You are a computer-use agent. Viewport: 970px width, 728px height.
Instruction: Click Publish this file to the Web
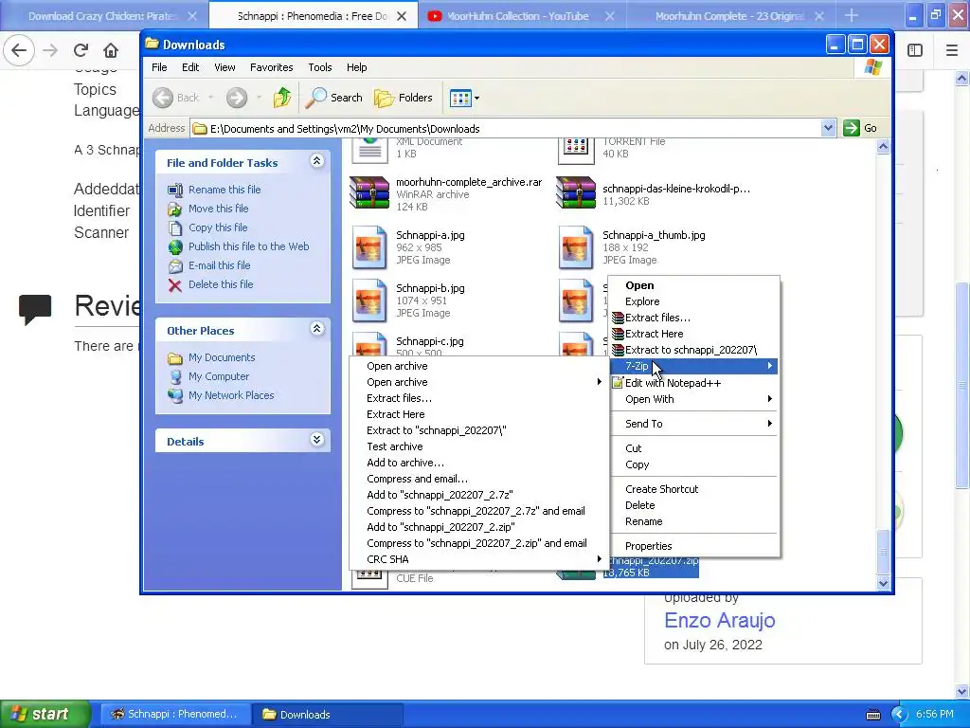pos(249,246)
